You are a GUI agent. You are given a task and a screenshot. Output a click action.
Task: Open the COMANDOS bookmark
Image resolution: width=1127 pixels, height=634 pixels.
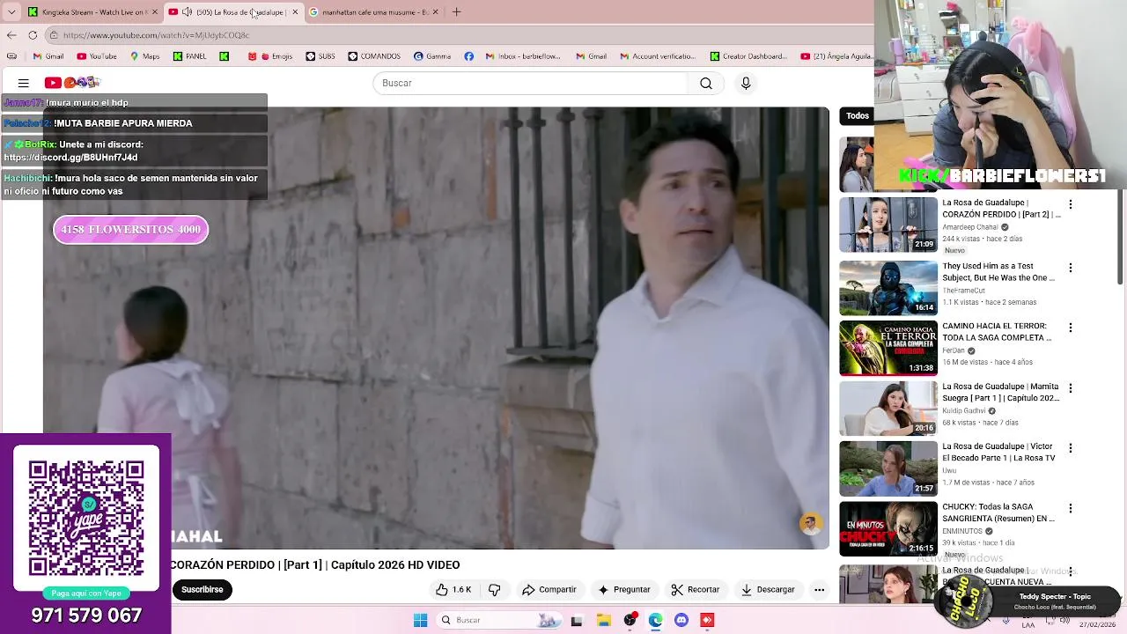coord(374,56)
